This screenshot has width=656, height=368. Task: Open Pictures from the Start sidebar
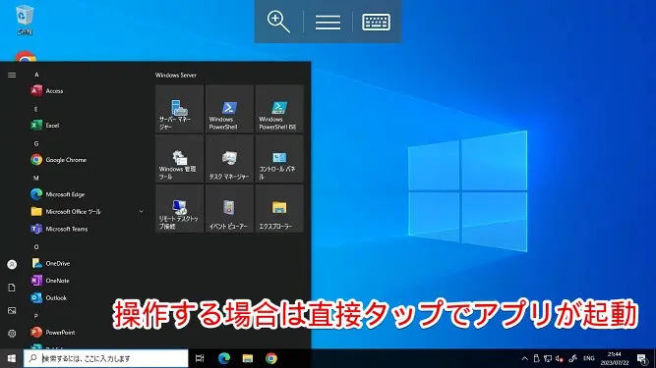pyautogui.click(x=12, y=310)
